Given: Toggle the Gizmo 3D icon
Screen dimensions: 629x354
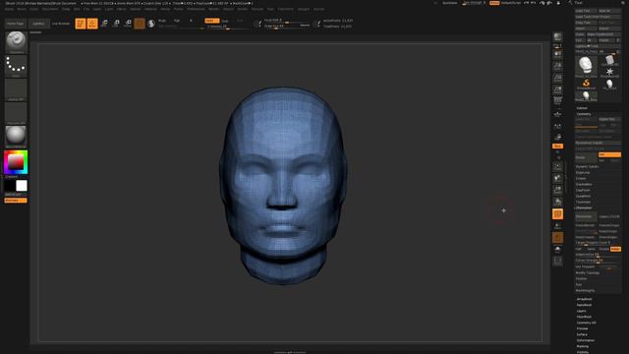Looking at the screenshot, I should coord(140,24).
